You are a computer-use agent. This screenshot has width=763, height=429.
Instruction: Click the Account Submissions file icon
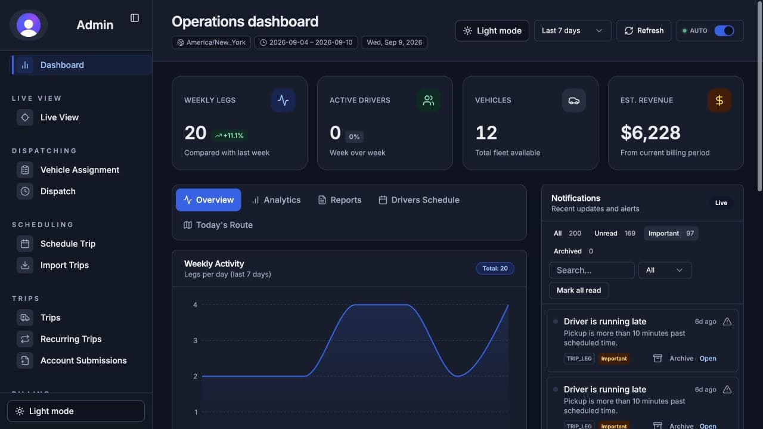pyautogui.click(x=25, y=360)
